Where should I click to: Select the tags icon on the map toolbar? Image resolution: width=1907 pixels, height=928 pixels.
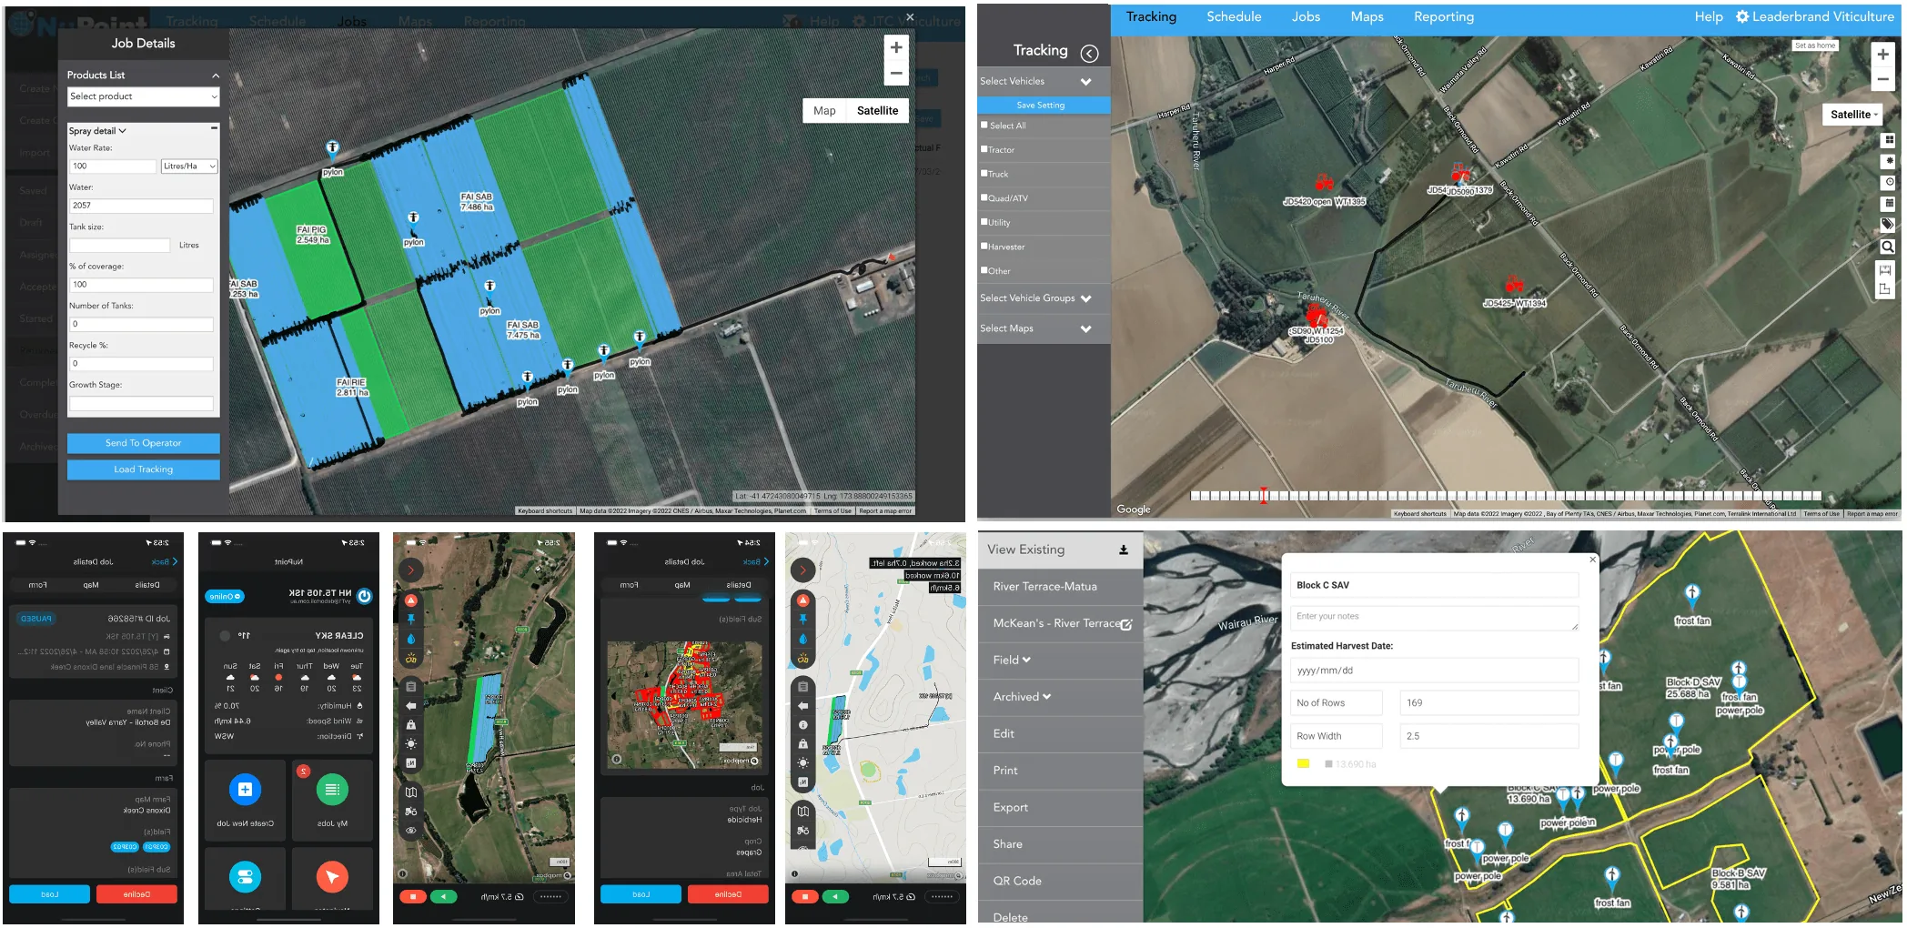coord(1888,225)
